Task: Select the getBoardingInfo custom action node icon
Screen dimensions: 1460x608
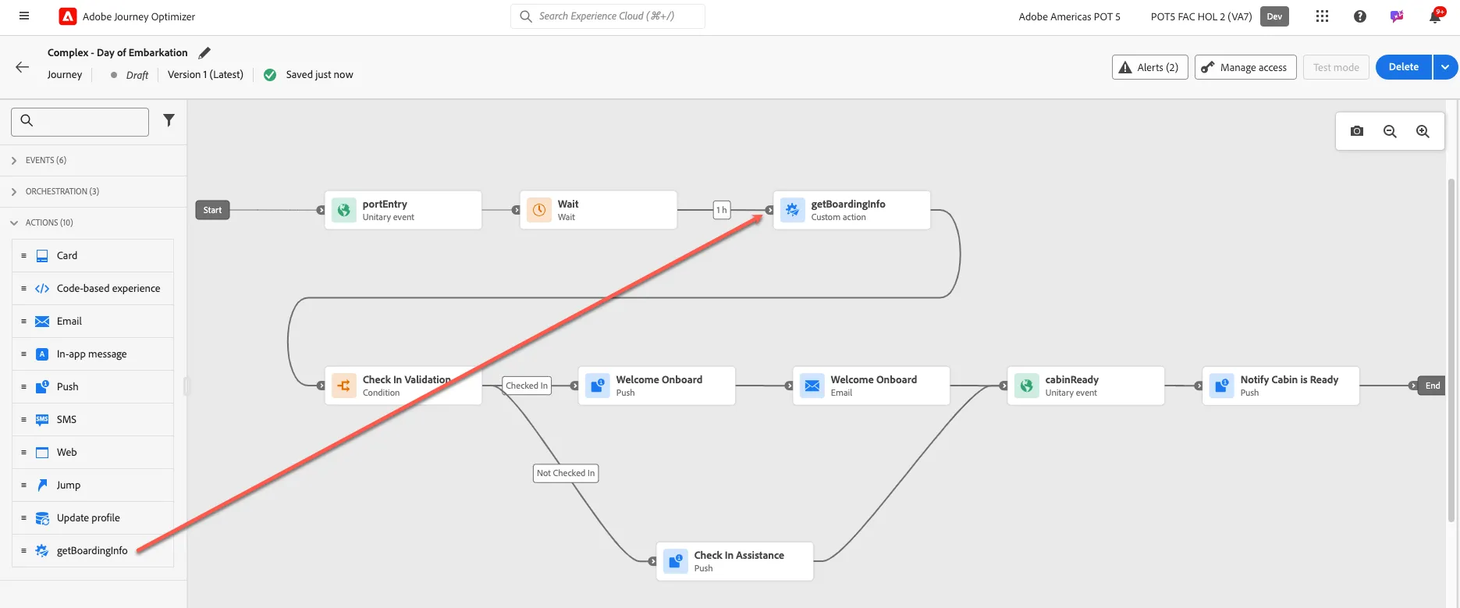Action: (x=792, y=210)
